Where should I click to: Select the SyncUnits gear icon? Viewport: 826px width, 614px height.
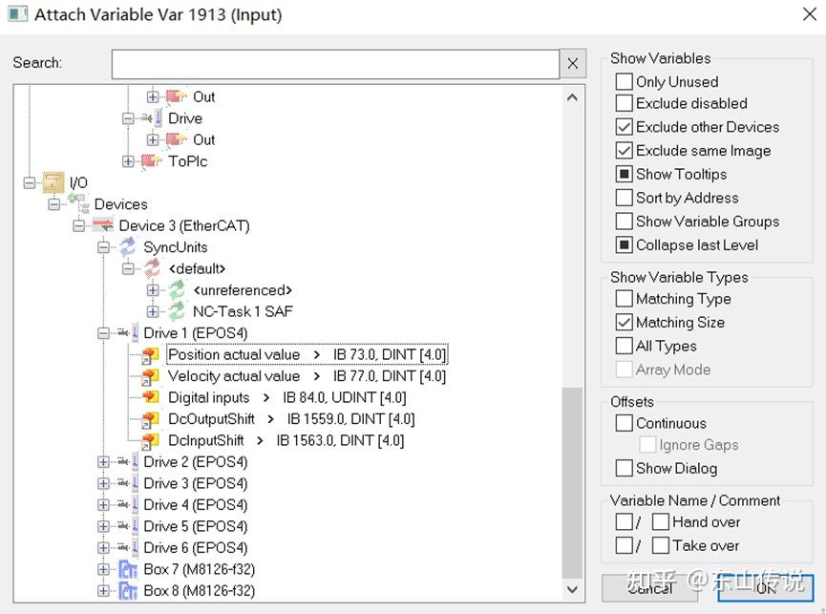pos(127,246)
